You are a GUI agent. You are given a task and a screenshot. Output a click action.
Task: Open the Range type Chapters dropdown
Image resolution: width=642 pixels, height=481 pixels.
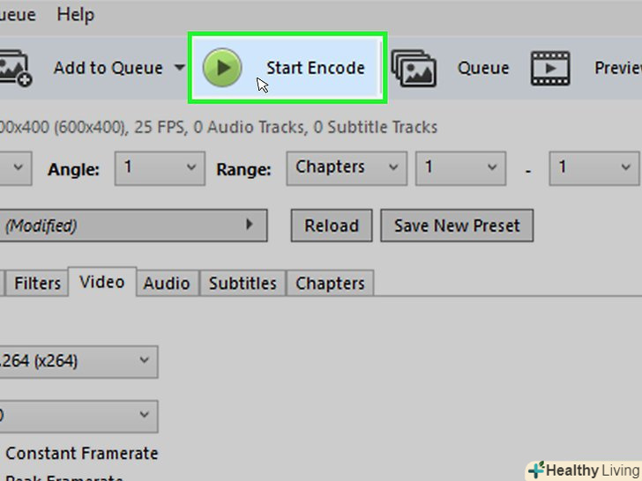[x=347, y=168]
